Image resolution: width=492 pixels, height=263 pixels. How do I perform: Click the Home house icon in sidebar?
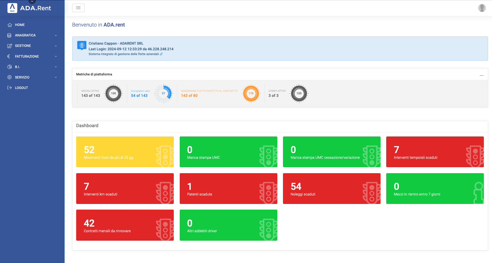(10, 25)
